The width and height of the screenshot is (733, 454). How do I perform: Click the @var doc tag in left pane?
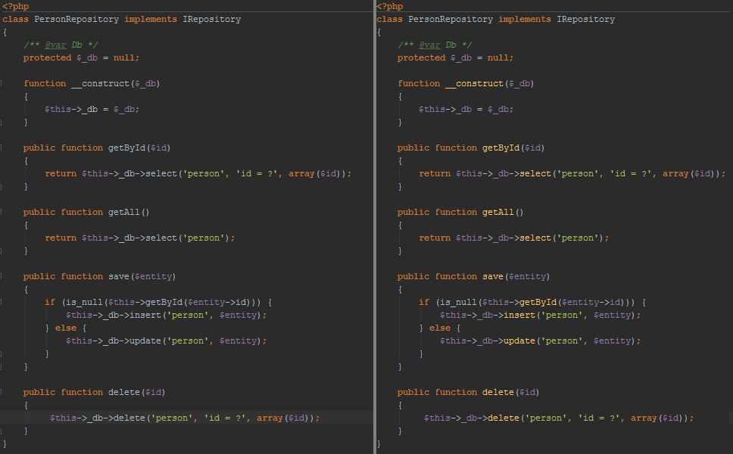click(x=55, y=45)
